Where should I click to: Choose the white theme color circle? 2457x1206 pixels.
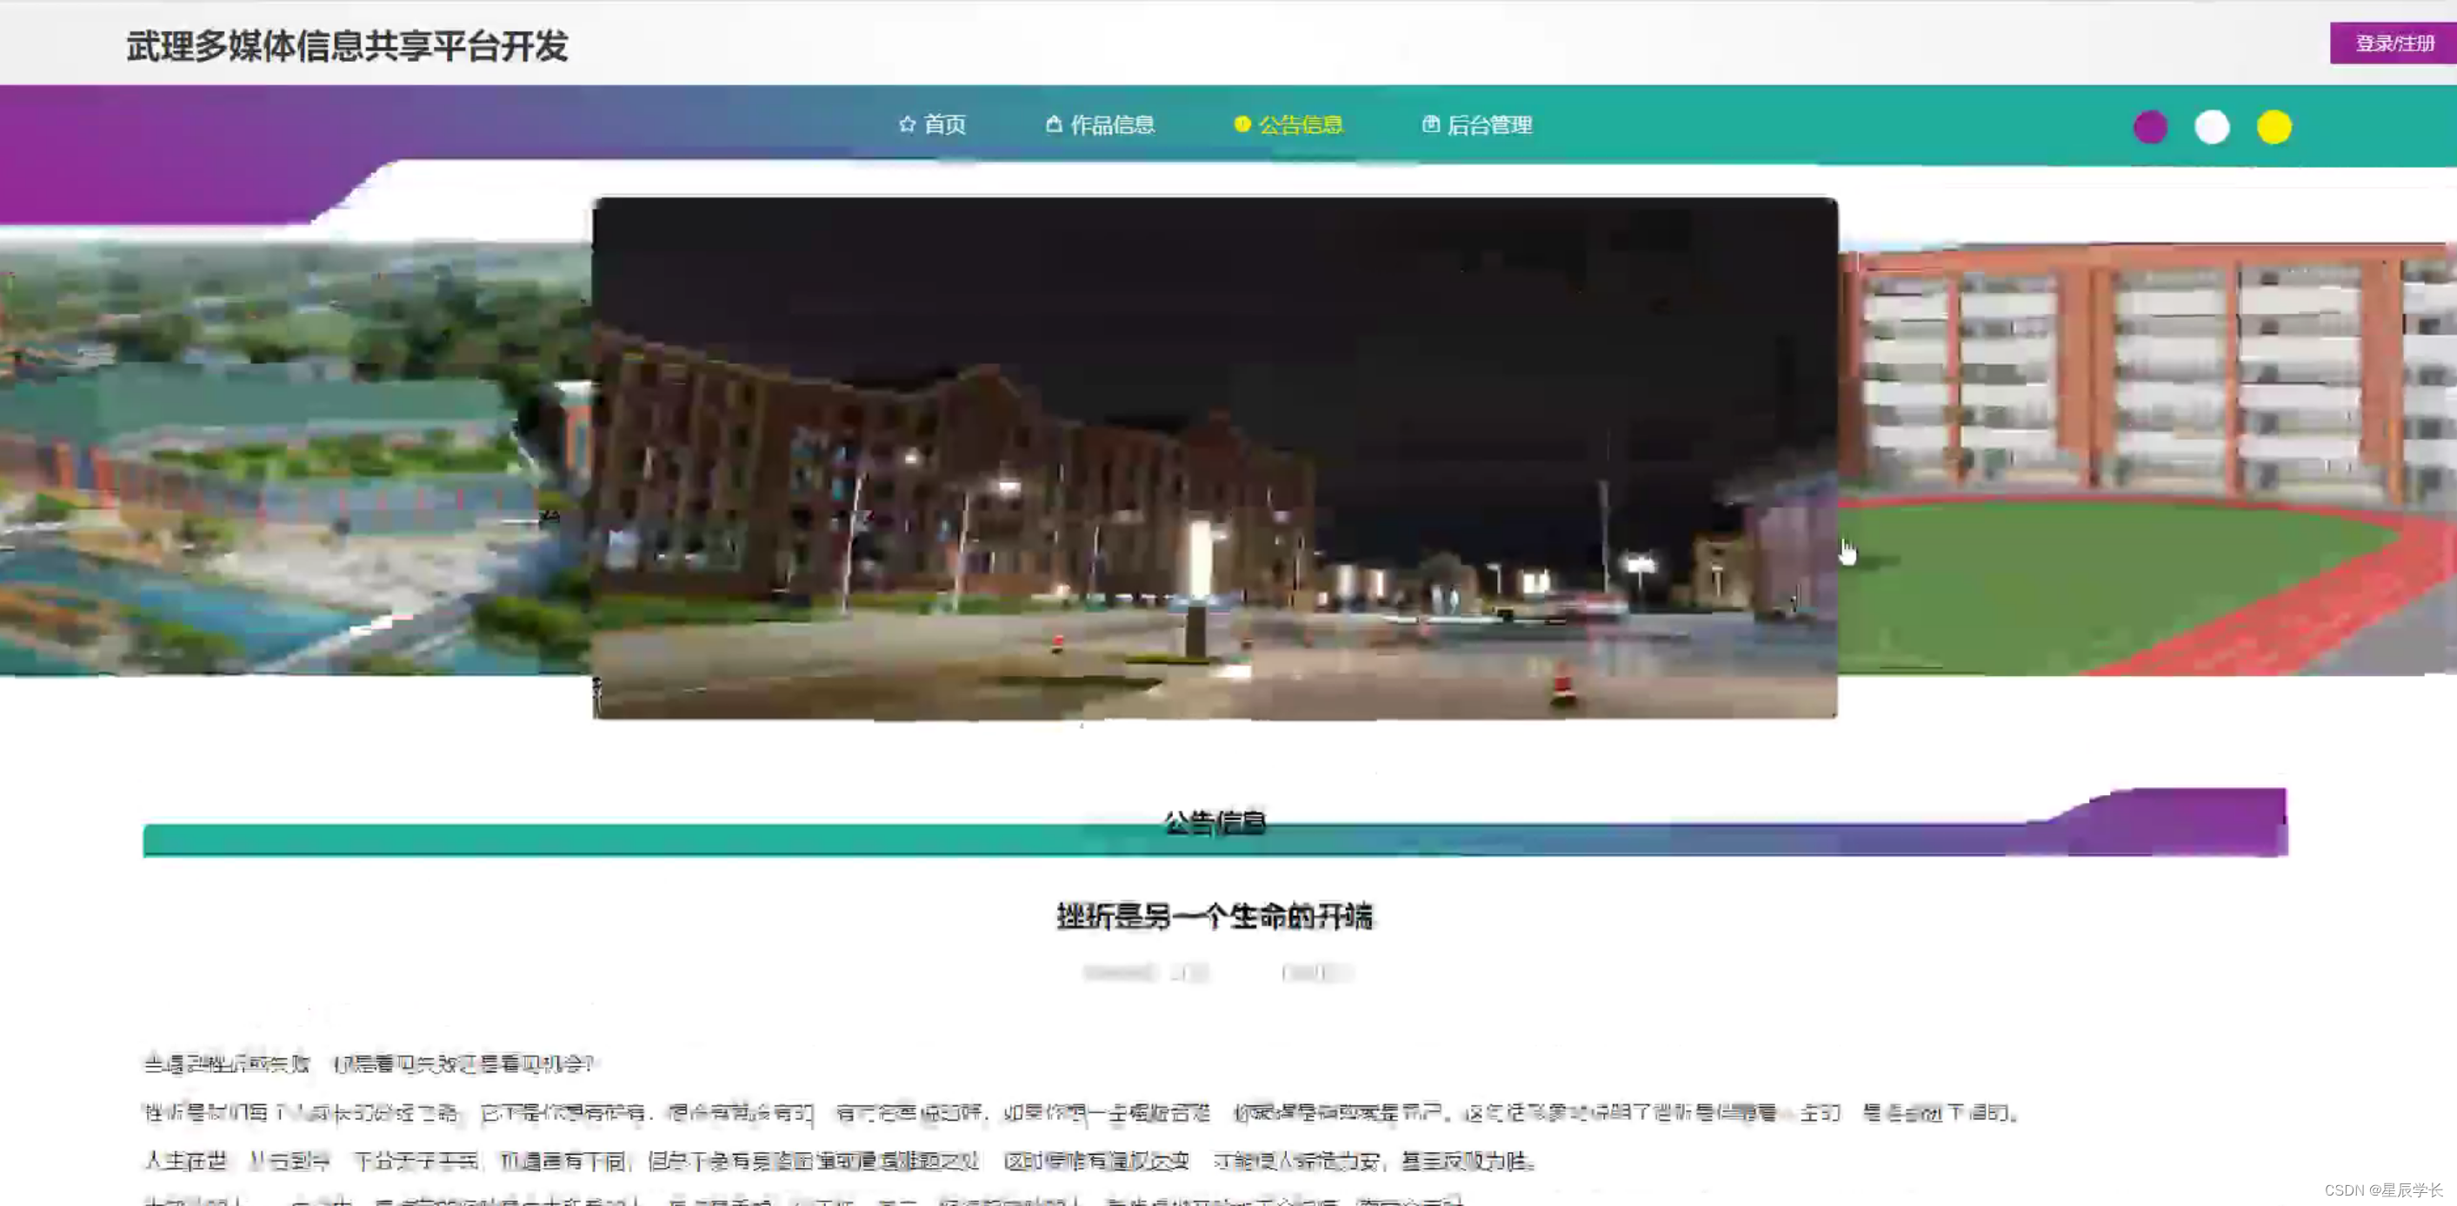2212,127
